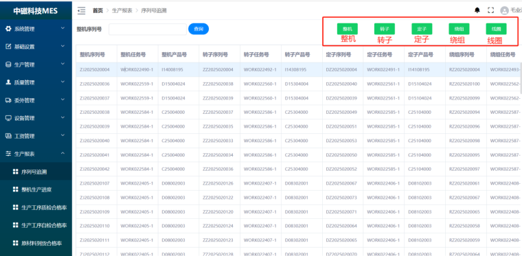Click the blue 查询 search button
This screenshot has height=256, width=522.
coord(198,30)
